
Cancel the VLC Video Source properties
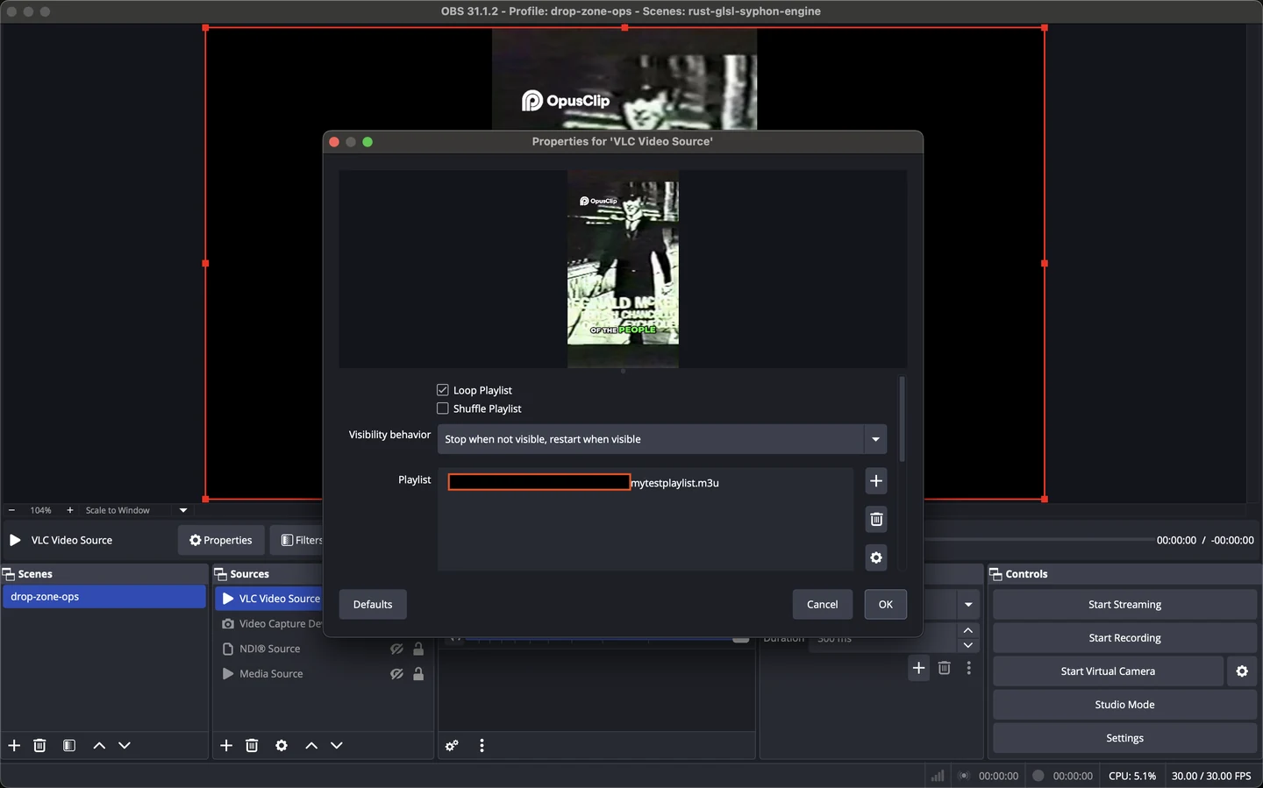coord(823,605)
